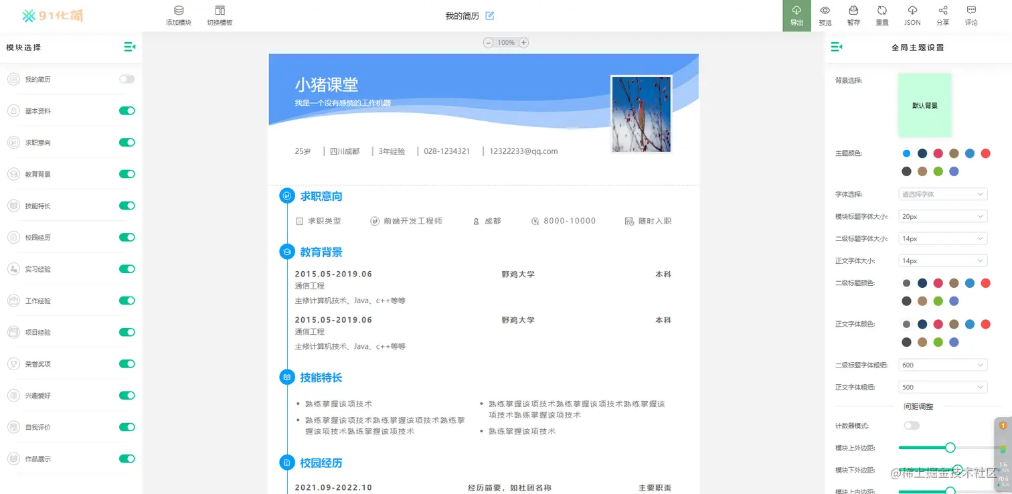This screenshot has width=1012, height=494.
Task: Click the resume name 小猪课堂
Action: coord(327,84)
